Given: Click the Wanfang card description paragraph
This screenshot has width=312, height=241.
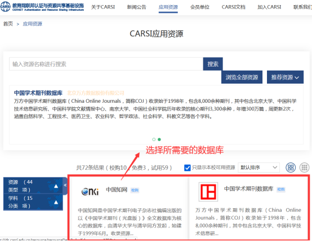Looking at the screenshot, I should click(x=248, y=222).
